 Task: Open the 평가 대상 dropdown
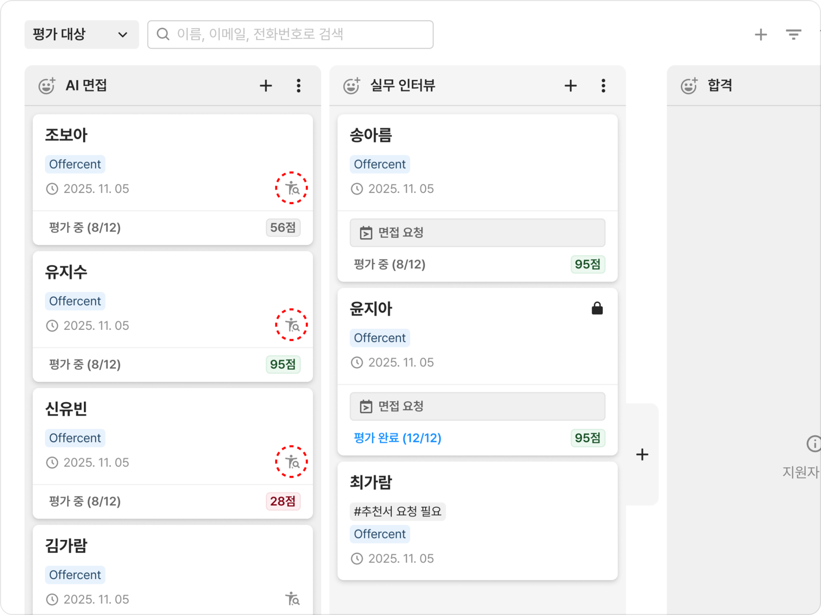click(x=82, y=35)
